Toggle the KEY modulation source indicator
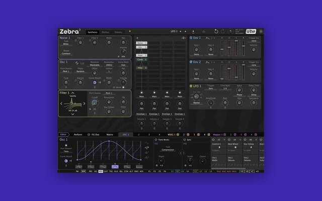This screenshot has width=322, height=201. 101,171
